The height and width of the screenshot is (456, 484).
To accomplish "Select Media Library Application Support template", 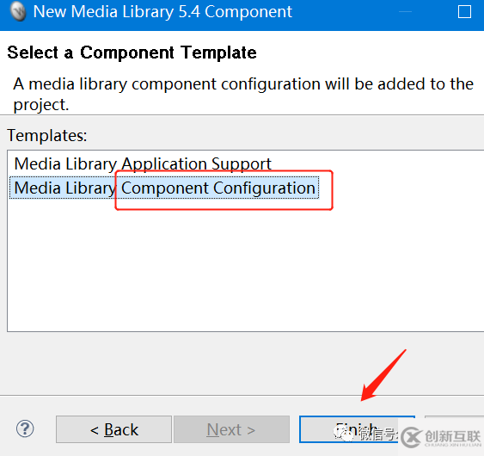I will tap(143, 163).
